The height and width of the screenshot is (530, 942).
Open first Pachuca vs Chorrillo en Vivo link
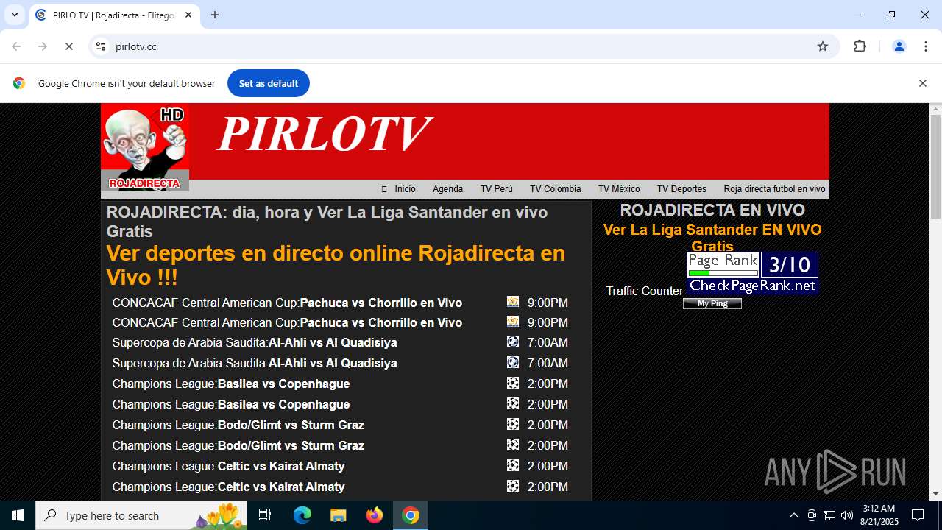click(380, 303)
